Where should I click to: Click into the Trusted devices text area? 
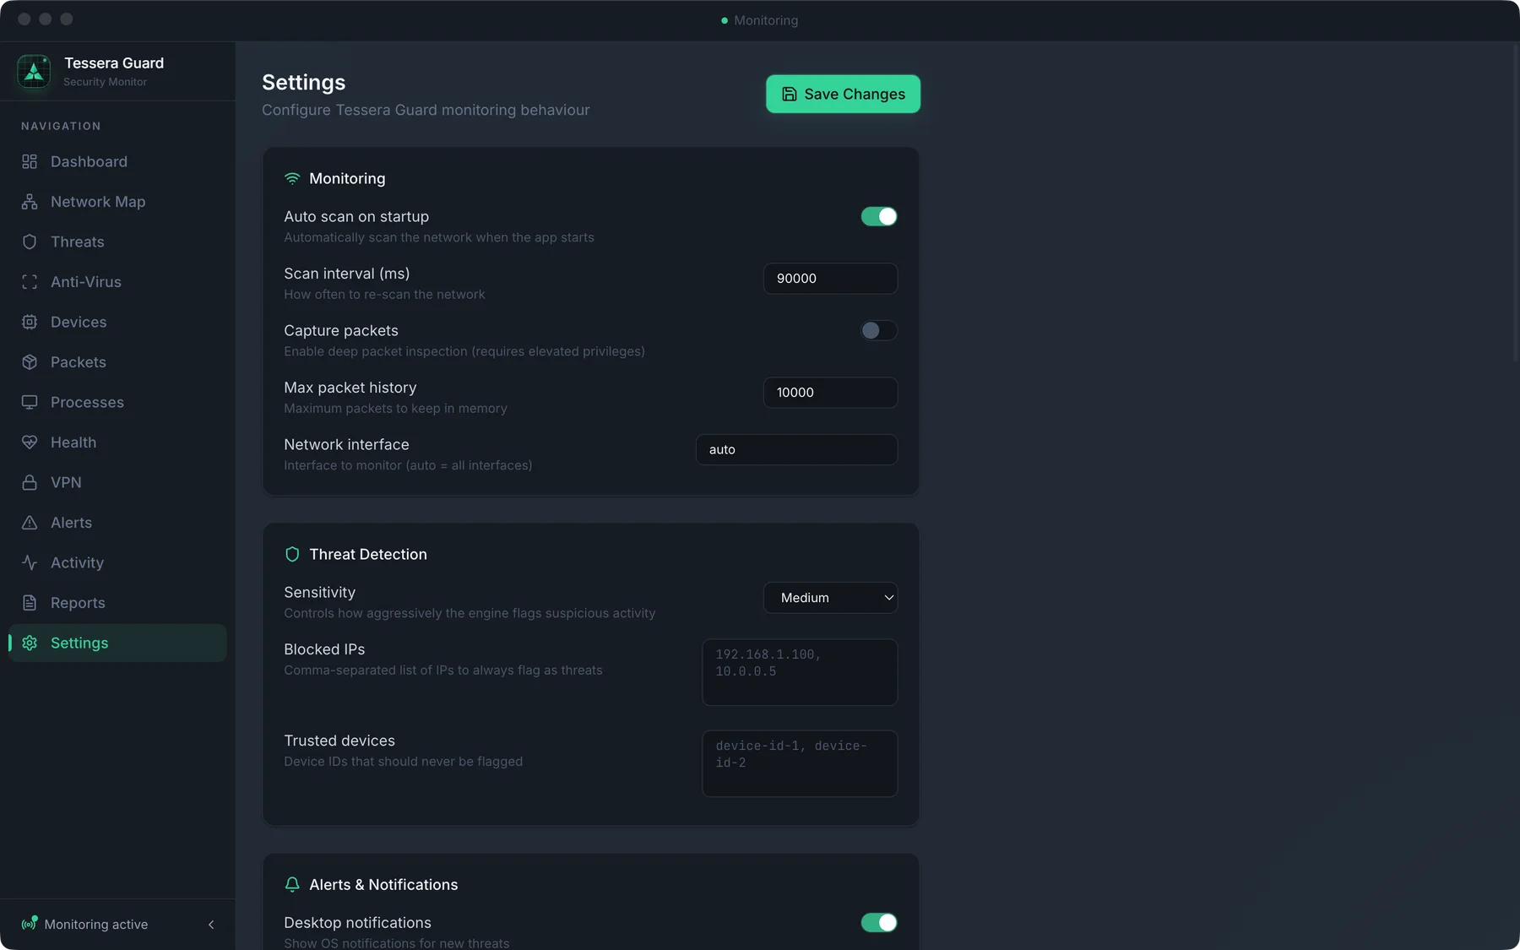coord(800,763)
